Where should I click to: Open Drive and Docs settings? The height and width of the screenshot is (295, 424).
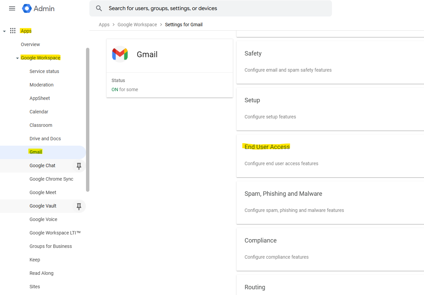coord(45,139)
